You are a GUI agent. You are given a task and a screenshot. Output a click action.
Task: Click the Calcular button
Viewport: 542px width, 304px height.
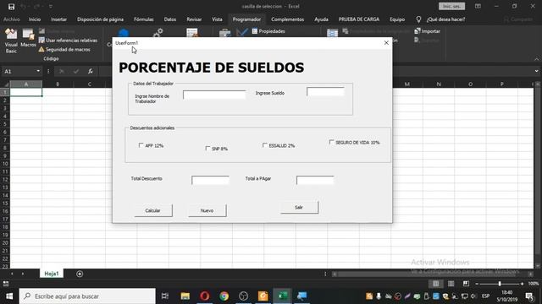(x=152, y=210)
